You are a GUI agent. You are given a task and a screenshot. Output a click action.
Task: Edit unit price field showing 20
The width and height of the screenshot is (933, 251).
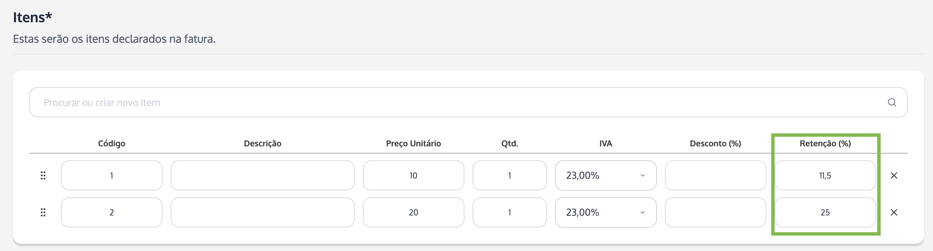(x=413, y=212)
